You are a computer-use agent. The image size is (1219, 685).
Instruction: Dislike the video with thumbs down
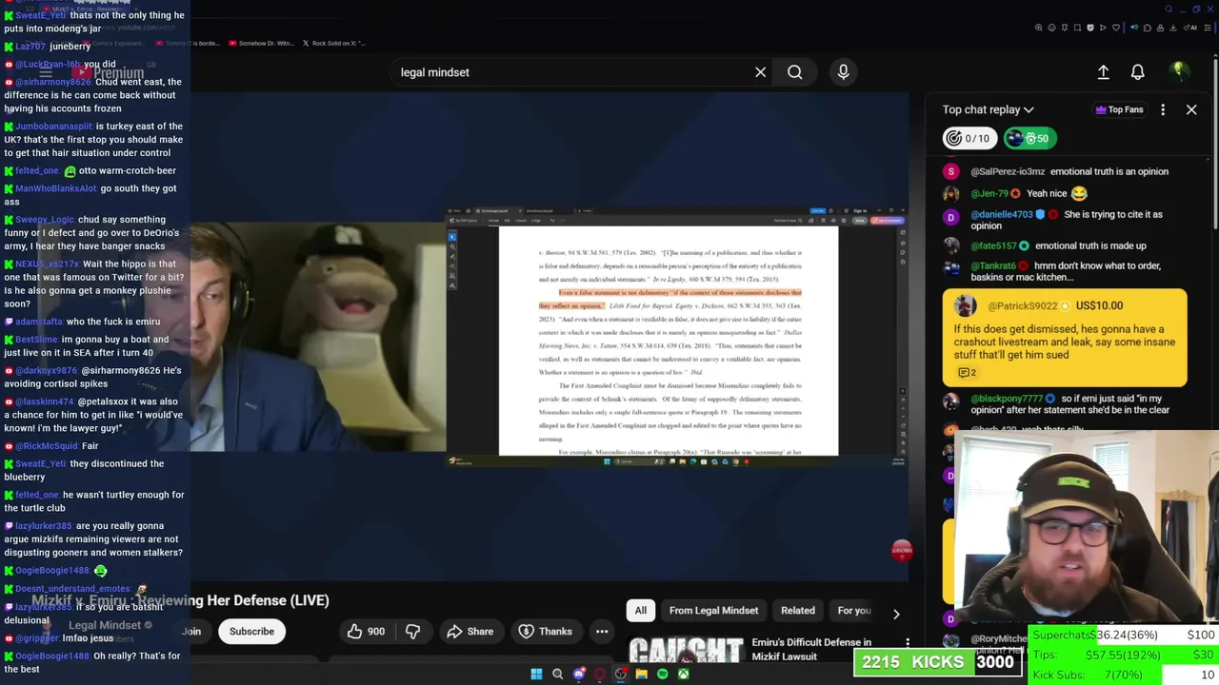(412, 631)
